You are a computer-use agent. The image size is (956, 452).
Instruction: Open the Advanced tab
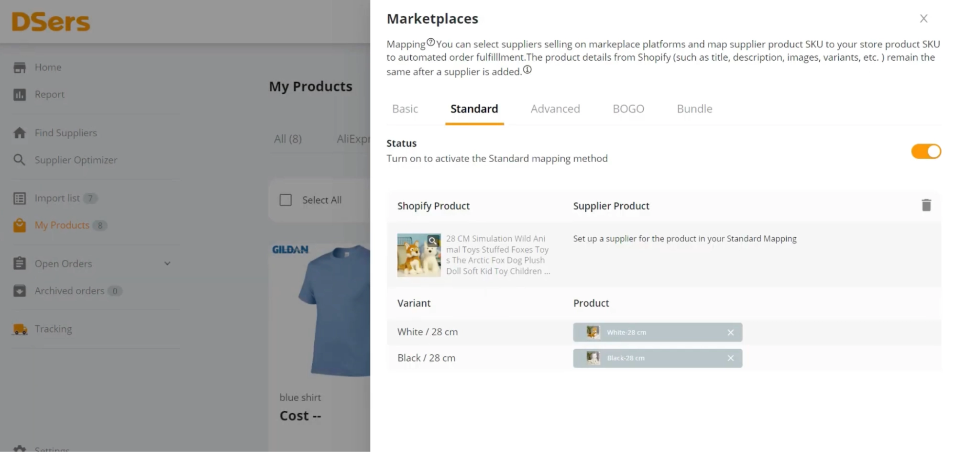tap(555, 109)
